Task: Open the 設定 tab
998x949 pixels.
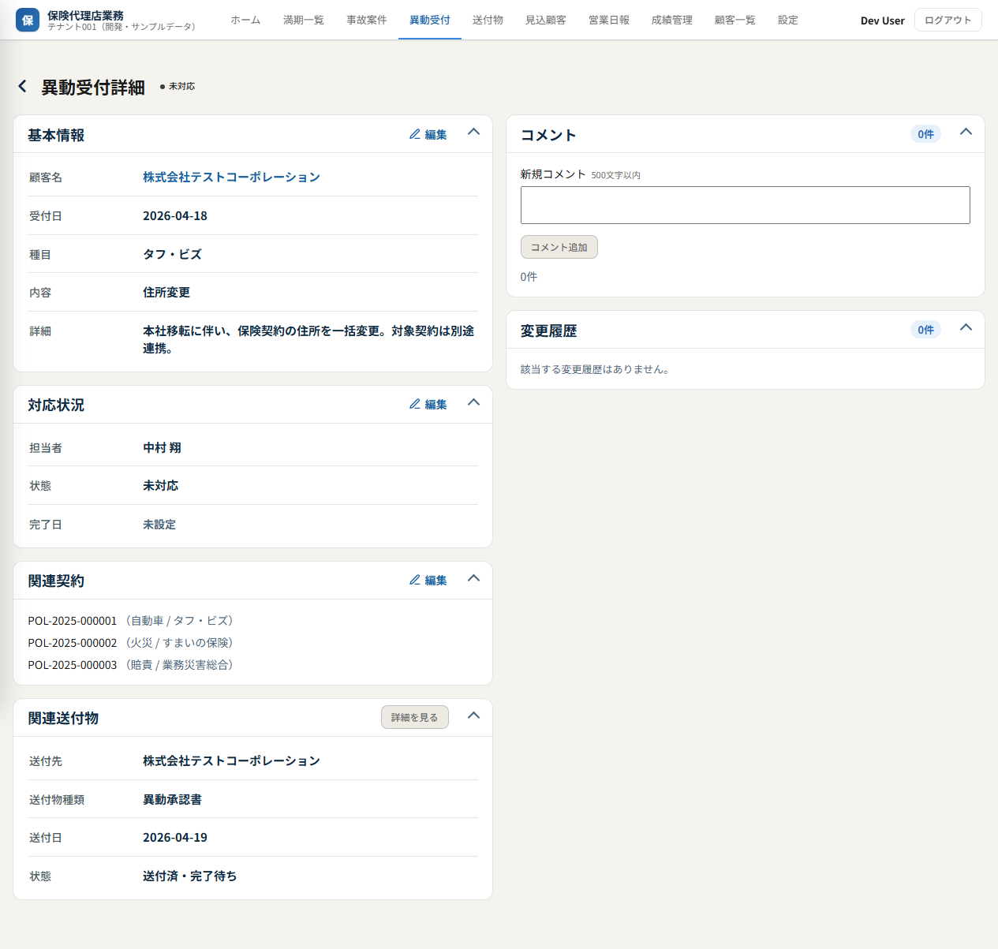Action: (x=788, y=20)
